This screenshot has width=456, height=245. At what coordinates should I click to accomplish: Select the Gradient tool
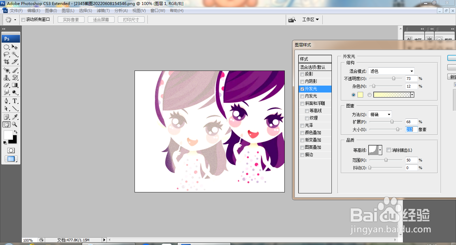pos(15,85)
